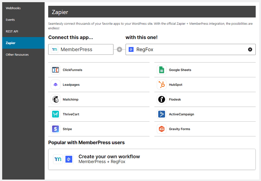
Task: Choose HubSpot from the app list
Action: [205, 85]
